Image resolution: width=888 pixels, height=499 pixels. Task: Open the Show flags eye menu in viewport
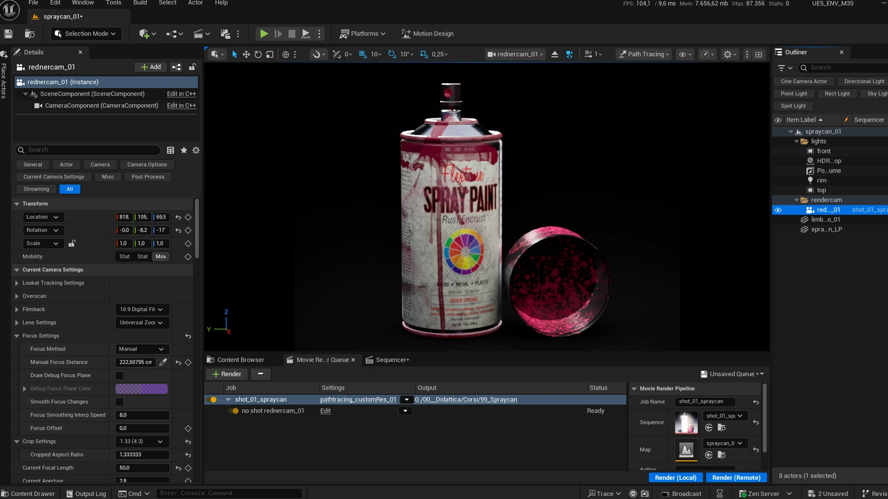pyautogui.click(x=685, y=55)
